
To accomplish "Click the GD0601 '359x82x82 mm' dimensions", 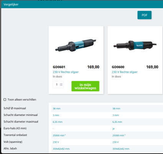I will point(61,149).
